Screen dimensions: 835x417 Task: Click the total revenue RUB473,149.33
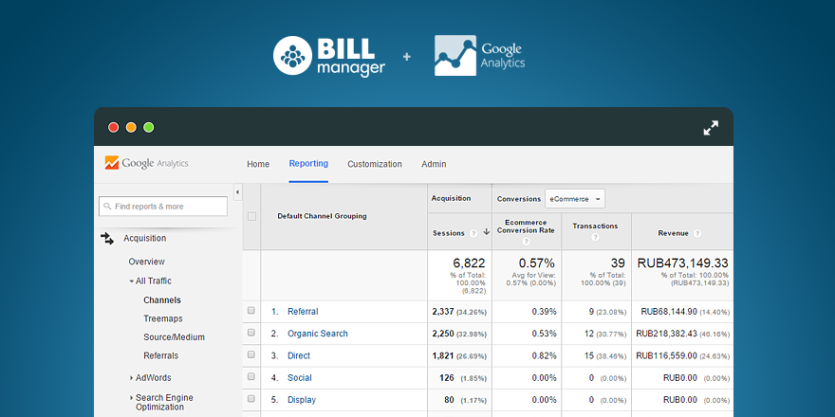click(682, 263)
